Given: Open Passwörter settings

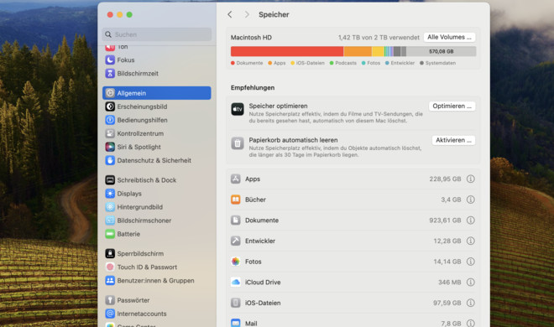Looking at the screenshot, I should click(x=156, y=300).
